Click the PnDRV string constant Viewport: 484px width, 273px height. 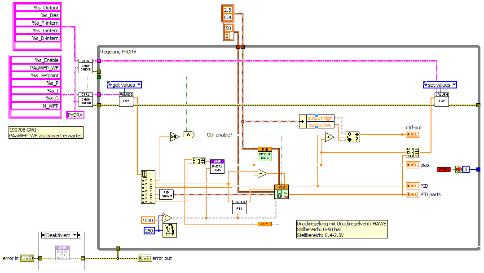(x=75, y=115)
